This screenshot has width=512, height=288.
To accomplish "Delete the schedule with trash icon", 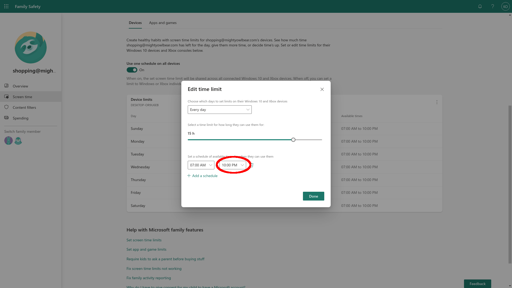I will click(252, 165).
